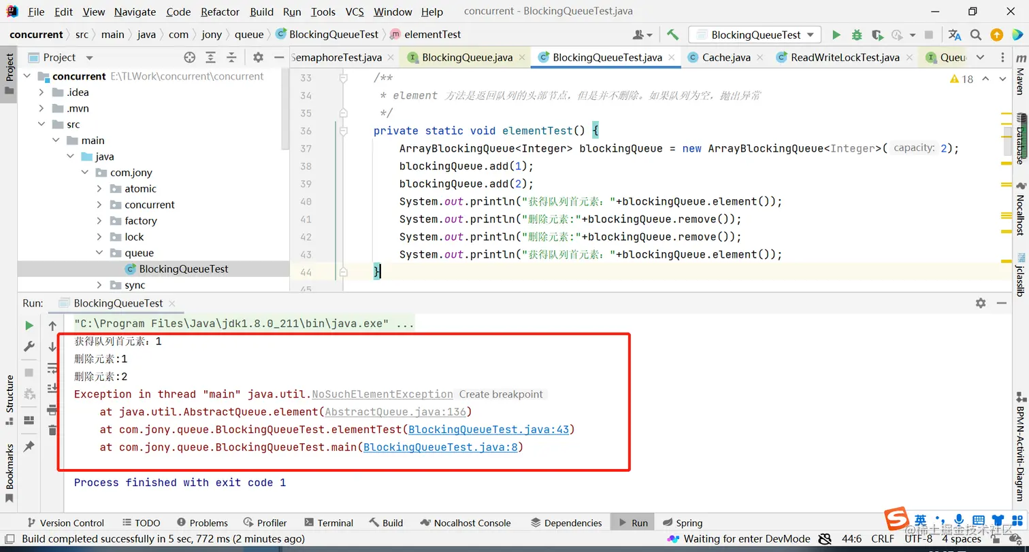Collapse the queue package
Screen dimensions: 1029x552
[99, 253]
